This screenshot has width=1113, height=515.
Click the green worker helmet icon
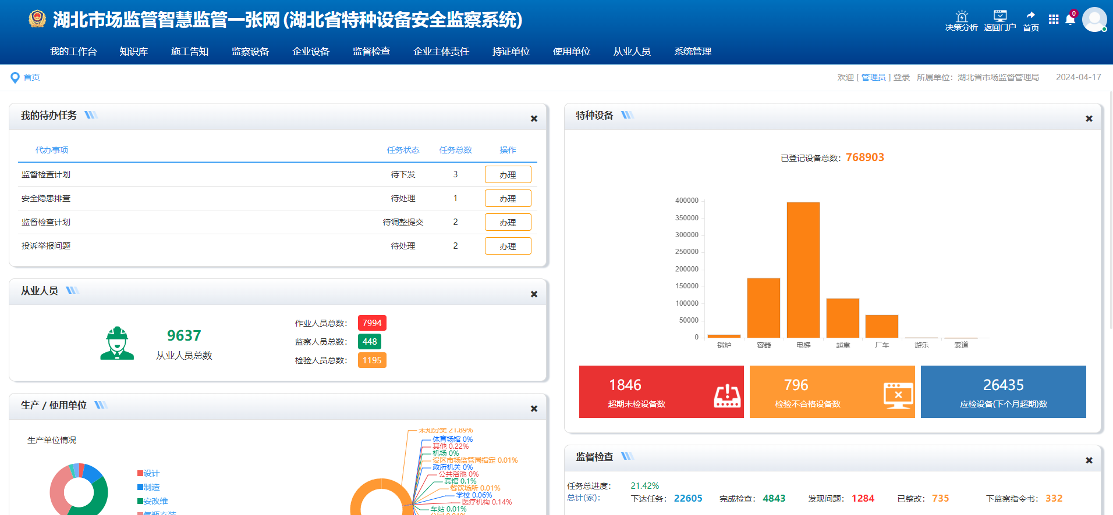click(117, 343)
